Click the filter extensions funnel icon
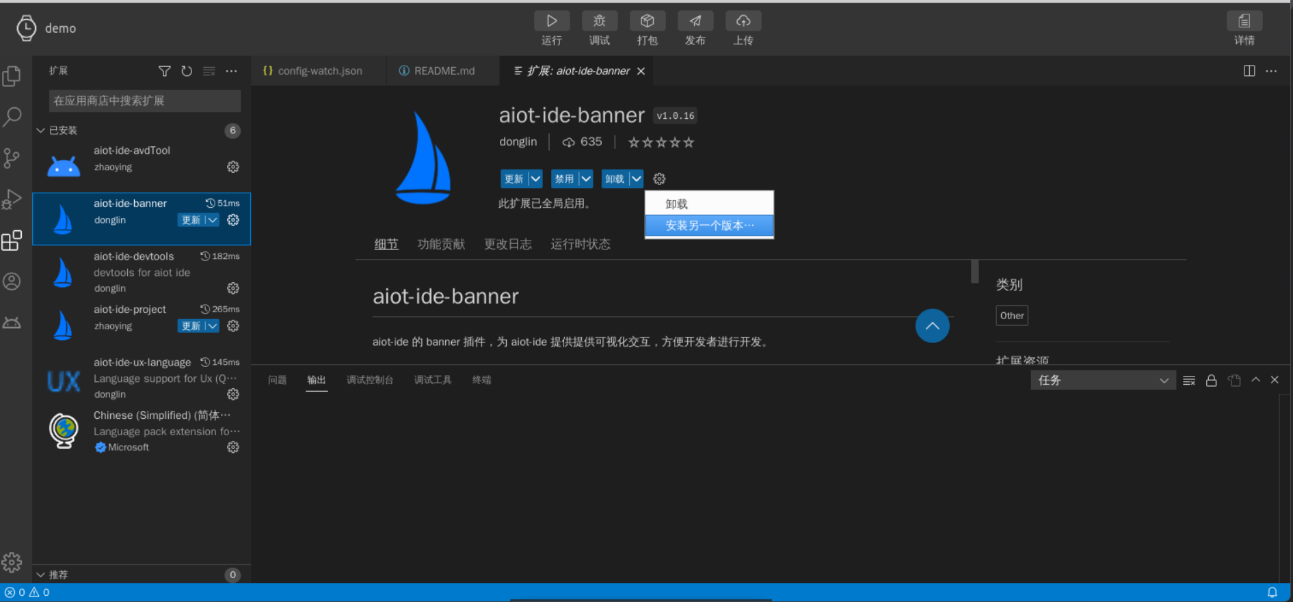This screenshot has width=1293, height=602. (164, 71)
